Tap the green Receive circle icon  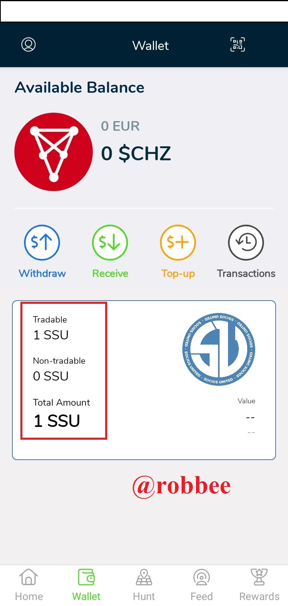(x=110, y=243)
